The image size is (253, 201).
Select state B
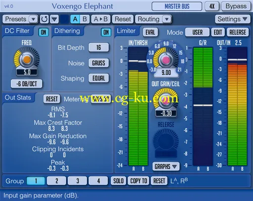[x=84, y=19]
